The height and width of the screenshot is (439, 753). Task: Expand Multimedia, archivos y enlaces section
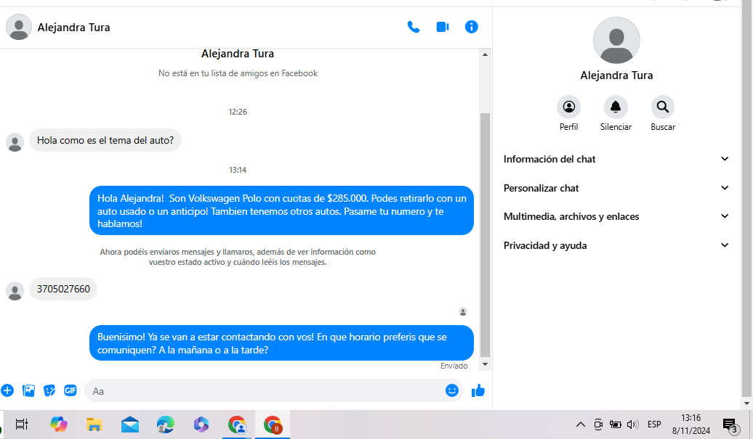[x=616, y=216]
